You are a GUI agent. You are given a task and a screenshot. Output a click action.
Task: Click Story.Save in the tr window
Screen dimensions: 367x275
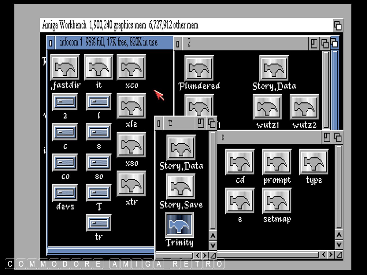click(x=180, y=187)
